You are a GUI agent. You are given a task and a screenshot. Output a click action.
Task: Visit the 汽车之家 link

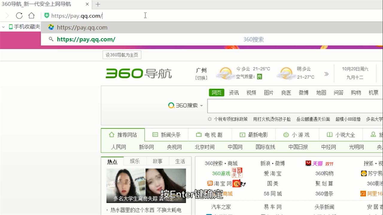coord(221,207)
